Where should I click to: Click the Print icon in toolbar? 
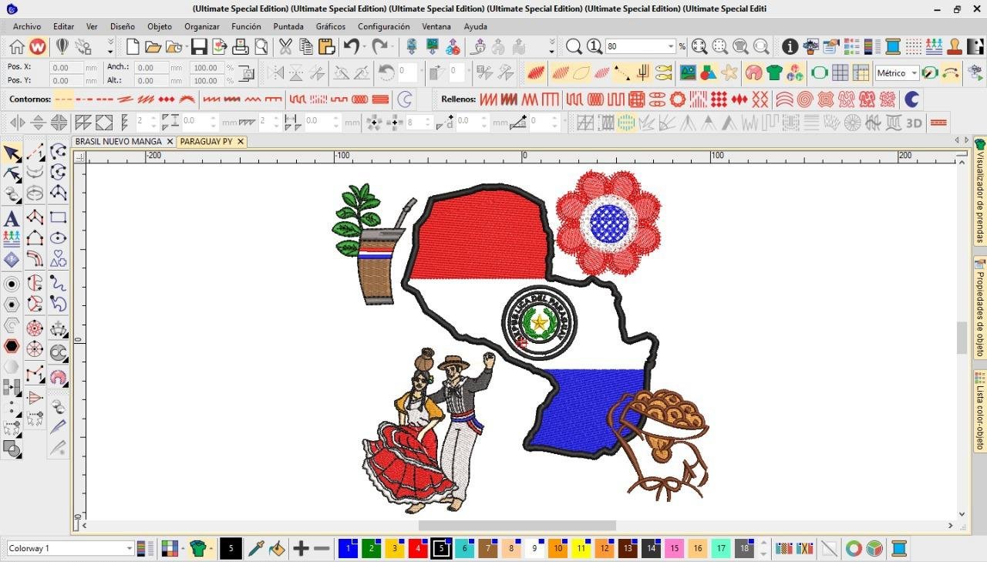pyautogui.click(x=241, y=47)
